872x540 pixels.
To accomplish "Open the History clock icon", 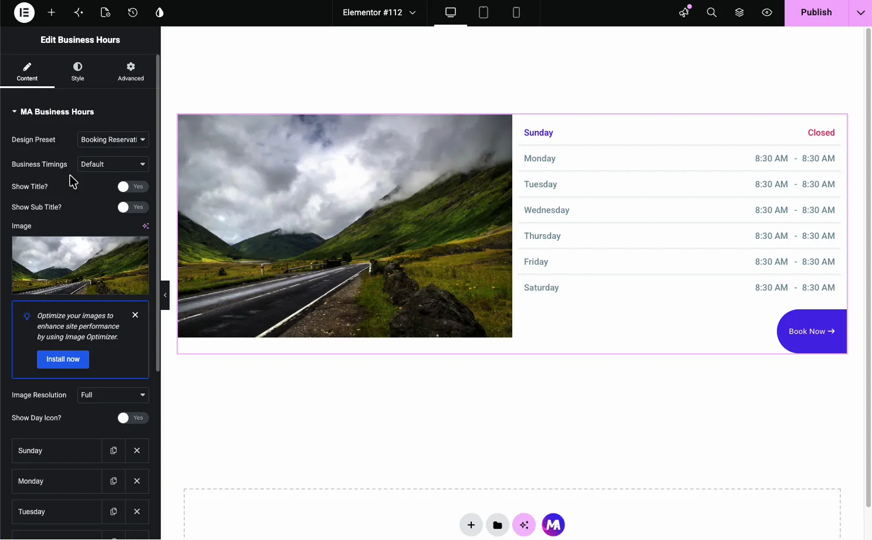I will click(x=133, y=12).
